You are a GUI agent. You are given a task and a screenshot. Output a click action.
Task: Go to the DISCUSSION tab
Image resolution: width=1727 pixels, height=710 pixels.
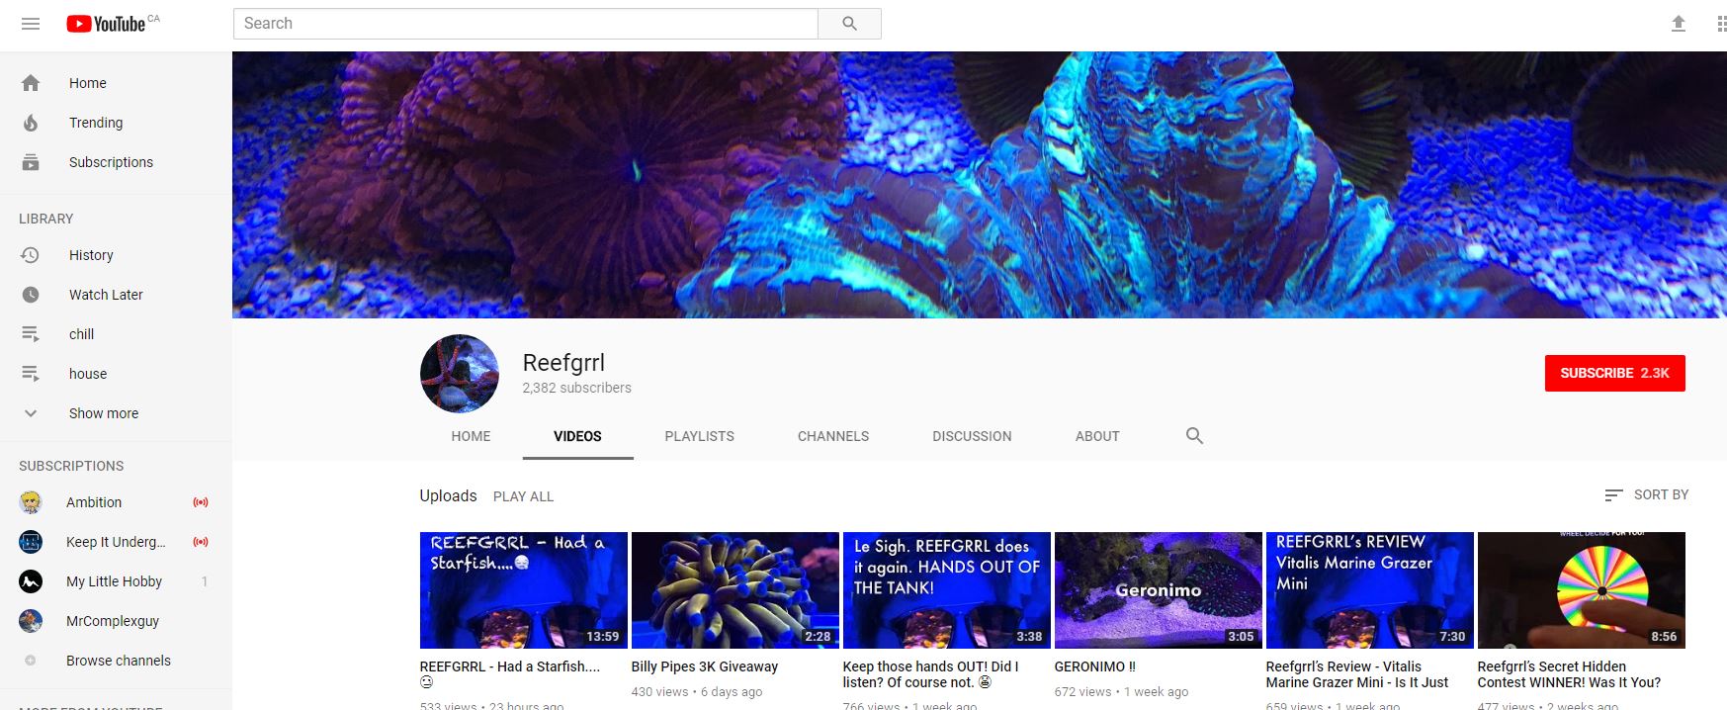[972, 436]
